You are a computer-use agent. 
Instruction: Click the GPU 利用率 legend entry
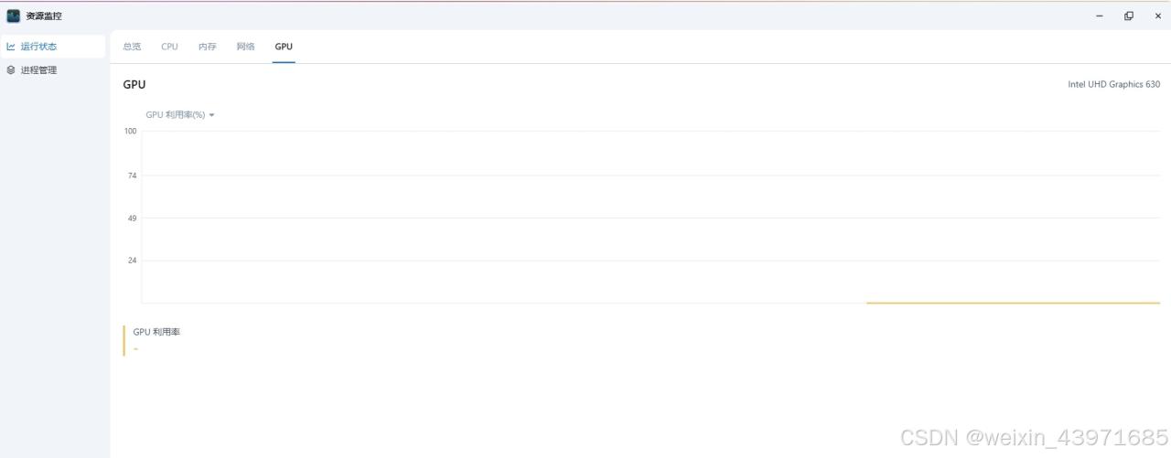point(156,332)
